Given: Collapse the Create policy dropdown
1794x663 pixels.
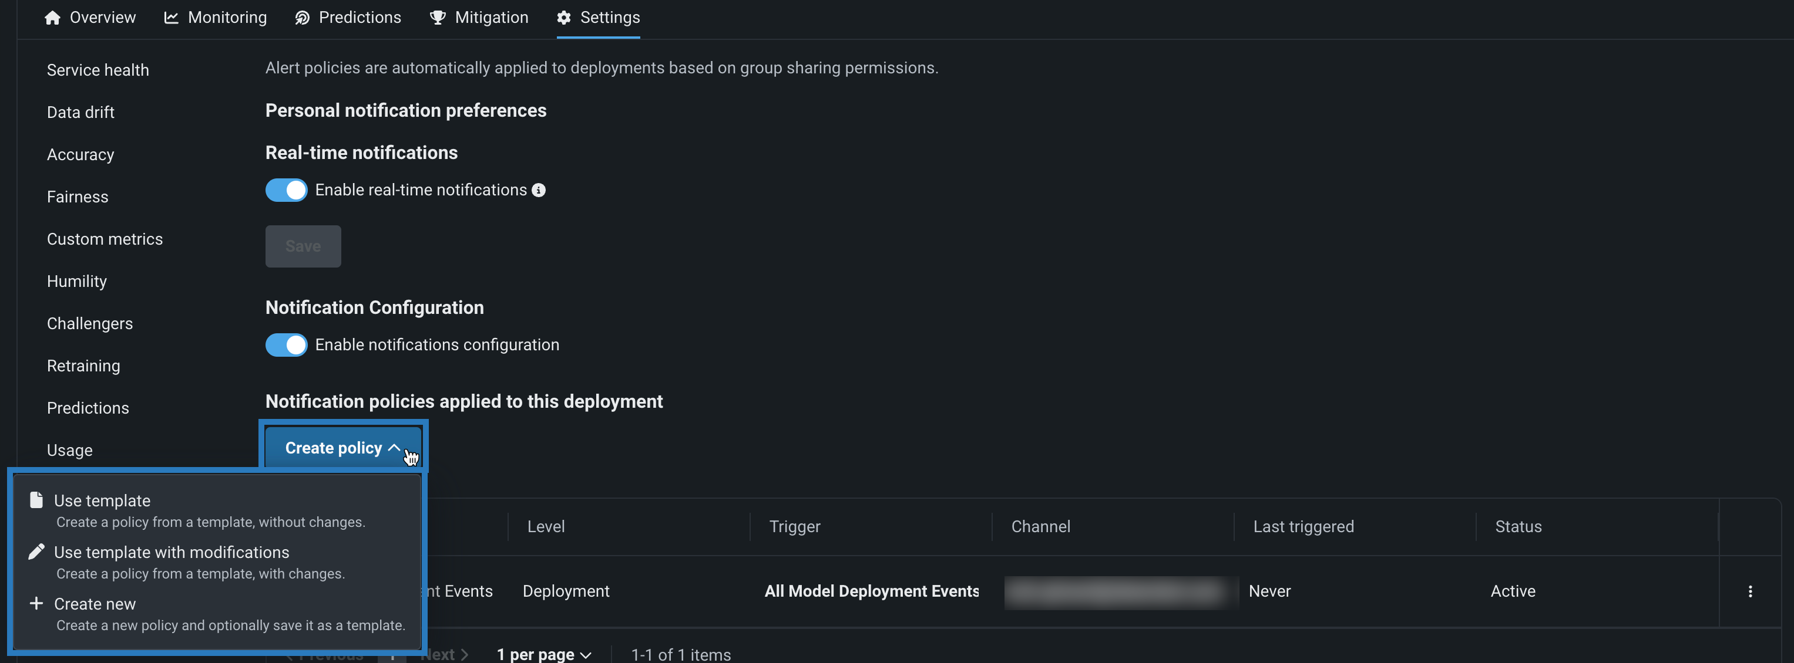Looking at the screenshot, I should coord(342,448).
